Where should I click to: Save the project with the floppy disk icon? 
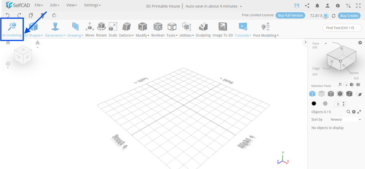pos(297,6)
